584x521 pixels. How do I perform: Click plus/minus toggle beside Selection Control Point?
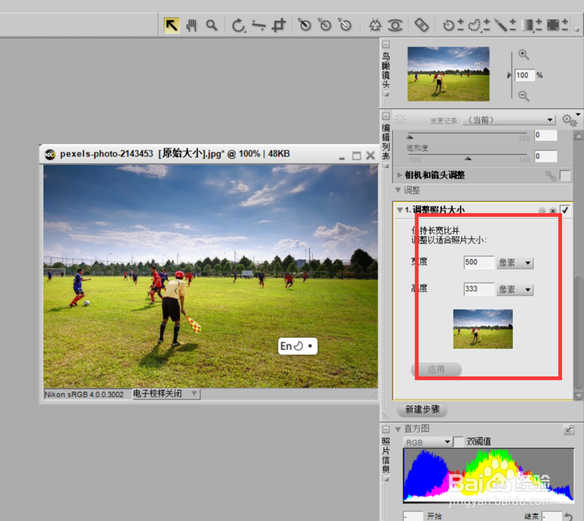click(x=460, y=25)
